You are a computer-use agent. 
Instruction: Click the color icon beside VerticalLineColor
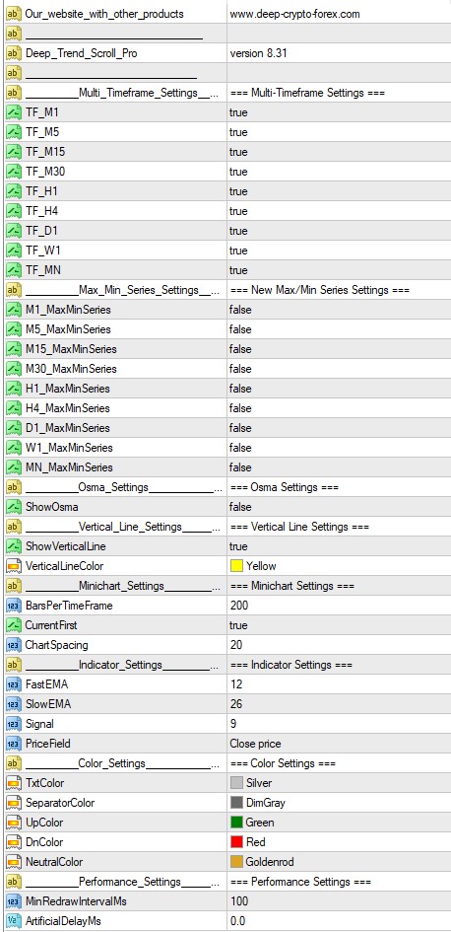coord(13,566)
